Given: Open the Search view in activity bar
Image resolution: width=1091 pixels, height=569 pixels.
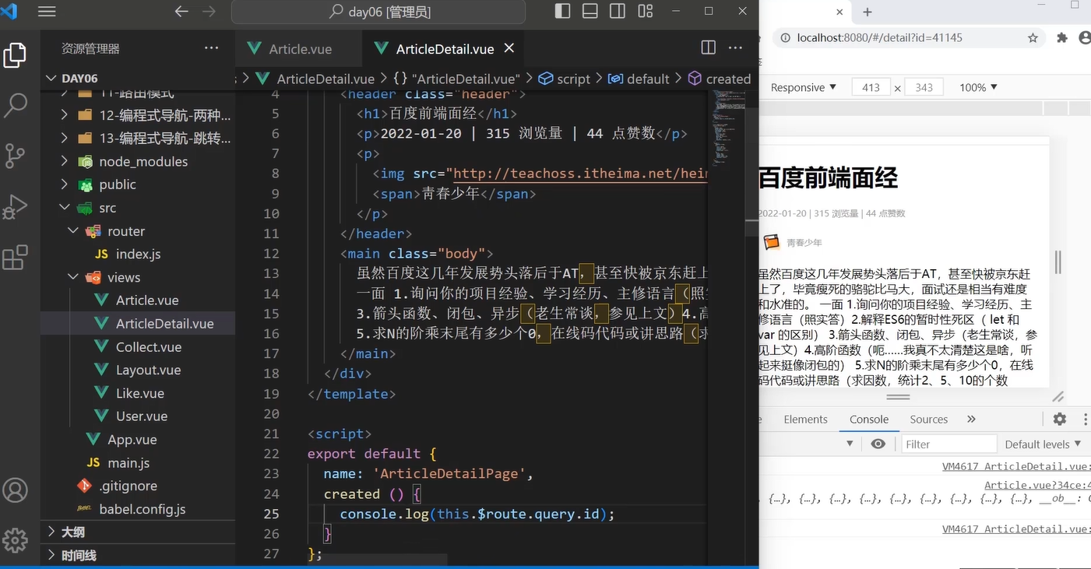Looking at the screenshot, I should (16, 104).
